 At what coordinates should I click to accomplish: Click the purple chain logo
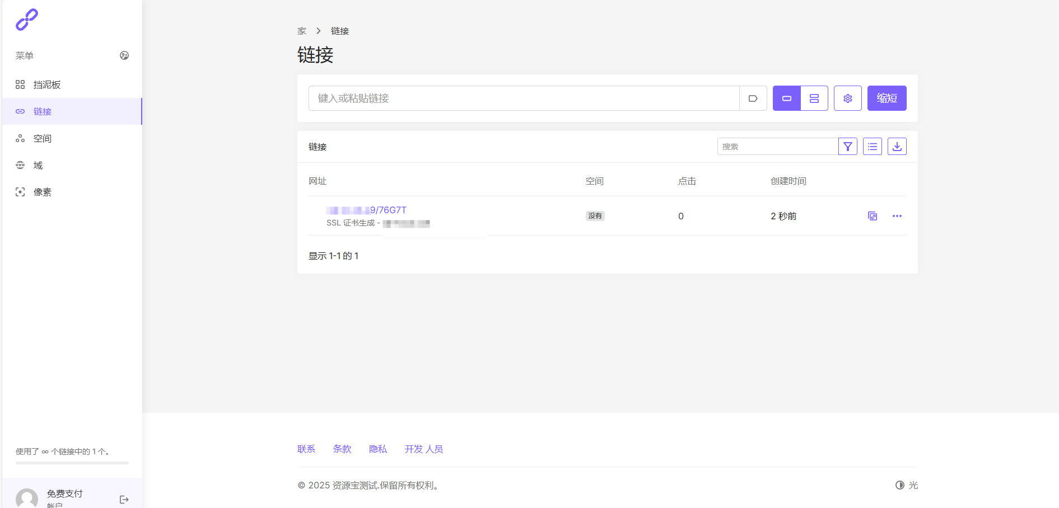pyautogui.click(x=27, y=20)
